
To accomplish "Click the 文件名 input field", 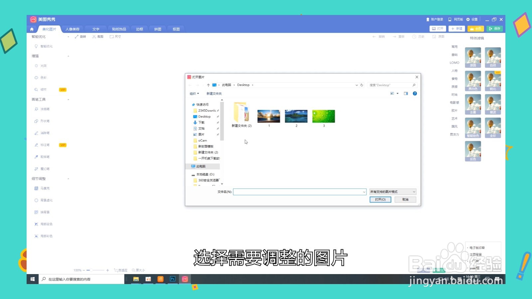I will pos(300,192).
